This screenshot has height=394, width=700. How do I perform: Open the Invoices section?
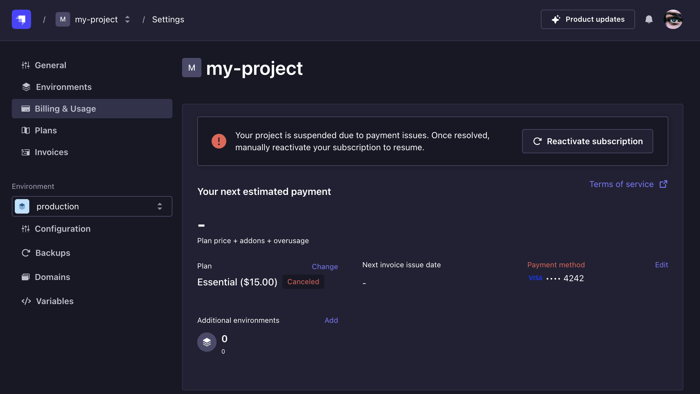click(51, 152)
